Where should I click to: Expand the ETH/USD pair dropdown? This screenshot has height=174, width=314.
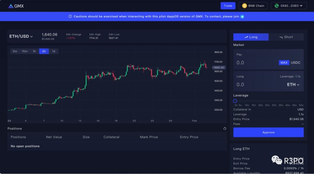[21, 36]
